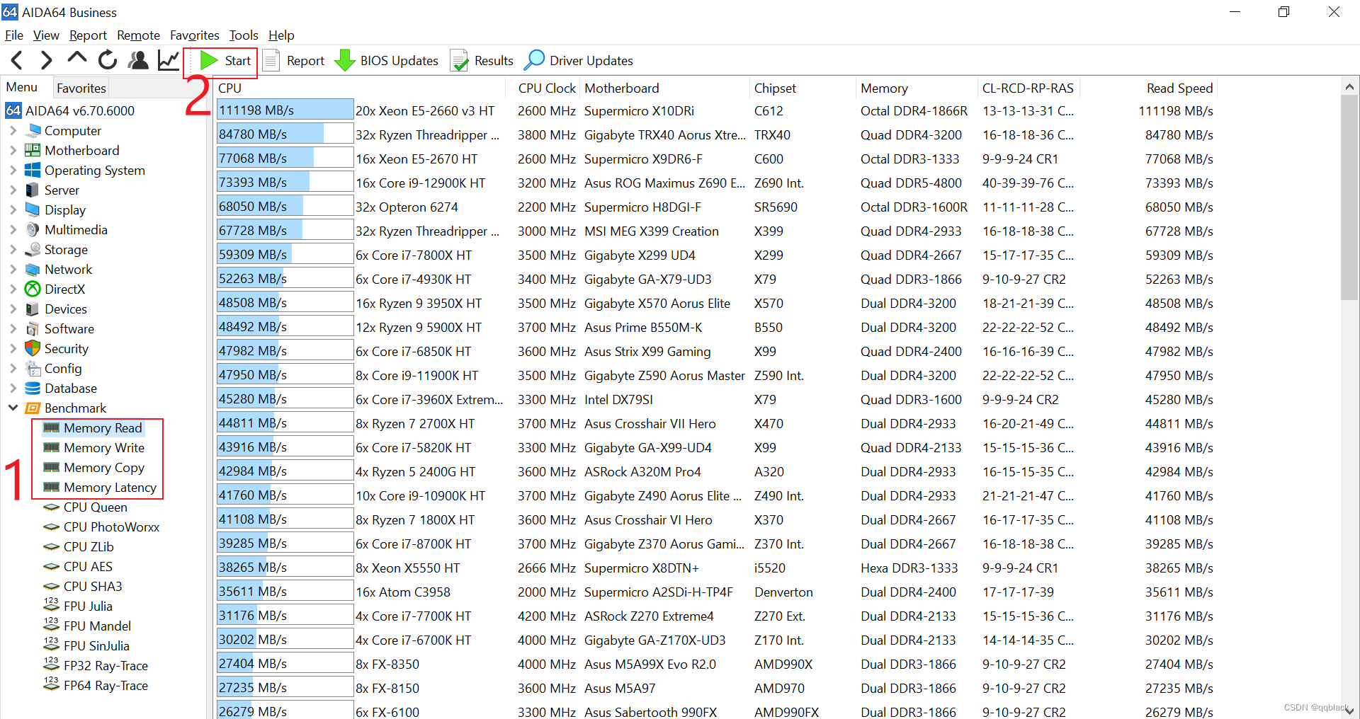The image size is (1360, 719).
Task: Click the scrollbar up arrow in results list
Action: 1349,87
